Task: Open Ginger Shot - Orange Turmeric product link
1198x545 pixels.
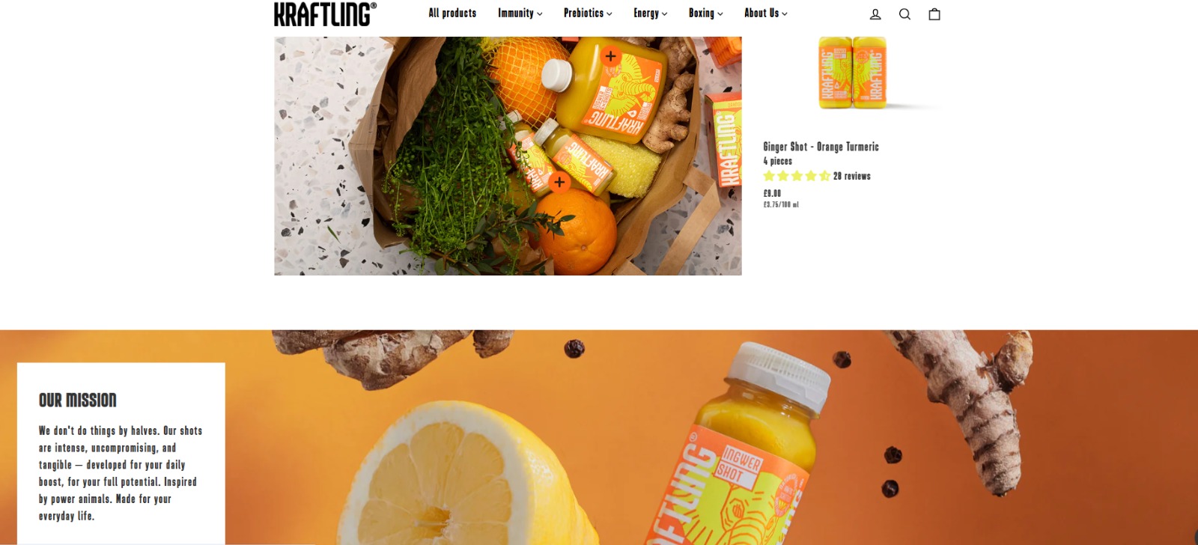Action: tap(821, 147)
